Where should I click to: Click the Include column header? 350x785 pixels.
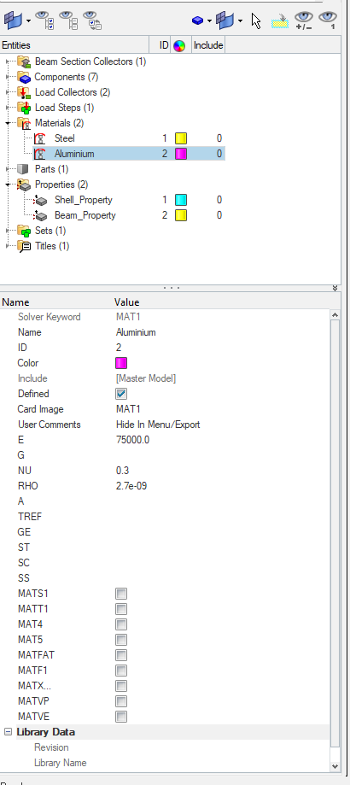(x=208, y=45)
